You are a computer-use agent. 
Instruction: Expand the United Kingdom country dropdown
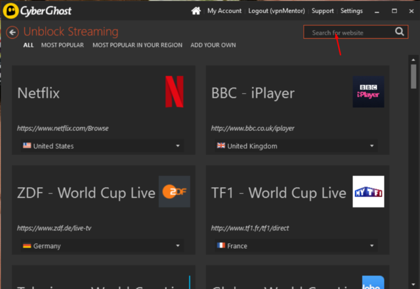coord(296,146)
